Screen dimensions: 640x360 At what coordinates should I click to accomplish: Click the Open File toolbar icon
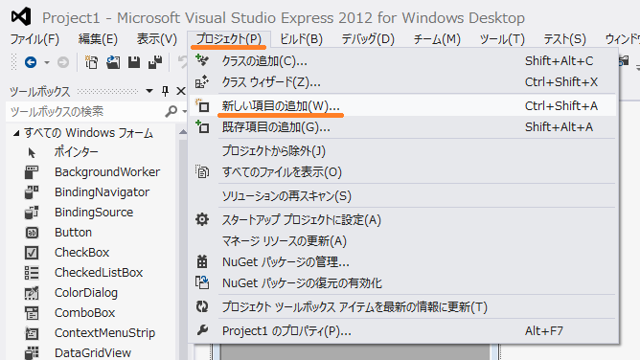point(113,62)
